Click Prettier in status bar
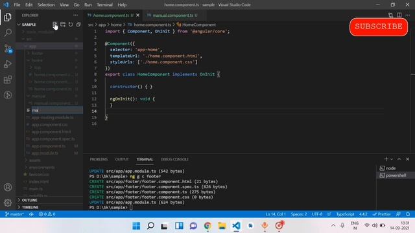The width and height of the screenshot is (415, 233). pos(381,214)
